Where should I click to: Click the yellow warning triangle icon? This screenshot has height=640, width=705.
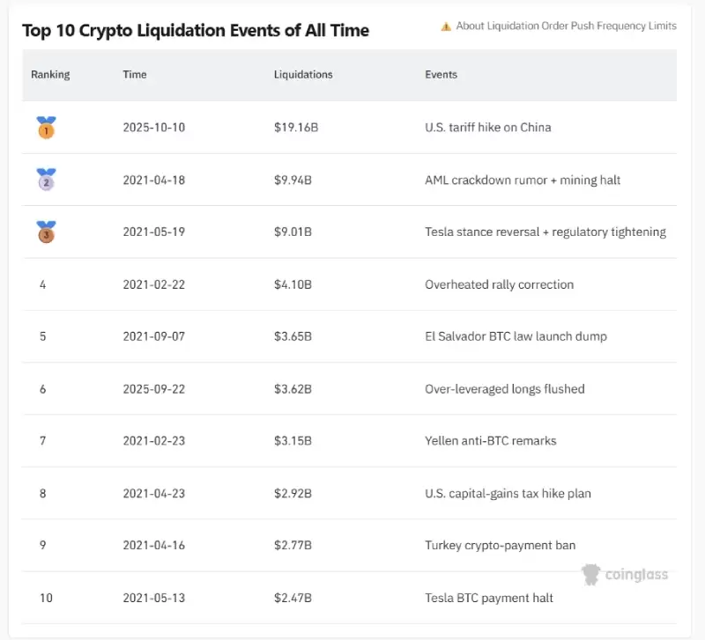pos(447,26)
